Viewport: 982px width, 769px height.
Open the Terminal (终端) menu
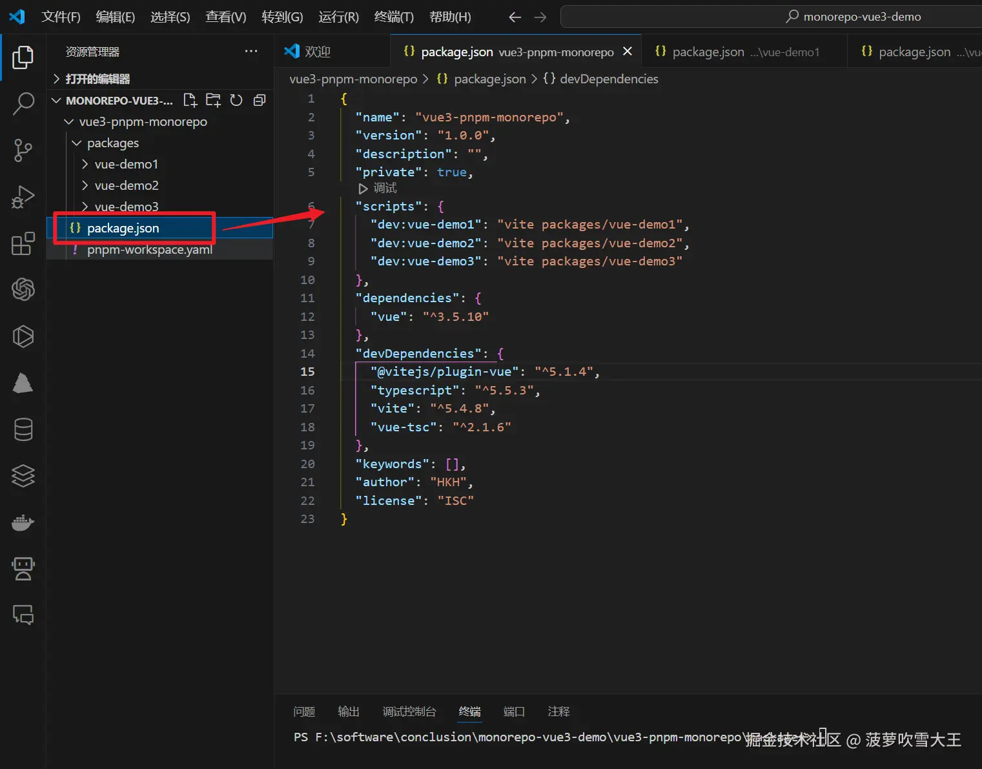pos(393,17)
